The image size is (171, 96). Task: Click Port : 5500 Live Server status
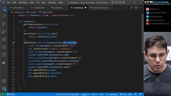click(126, 94)
